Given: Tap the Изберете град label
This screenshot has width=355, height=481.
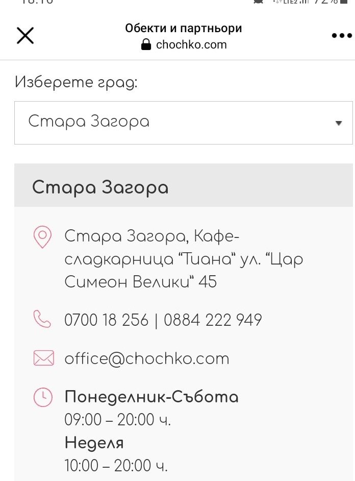Looking at the screenshot, I should [x=76, y=82].
